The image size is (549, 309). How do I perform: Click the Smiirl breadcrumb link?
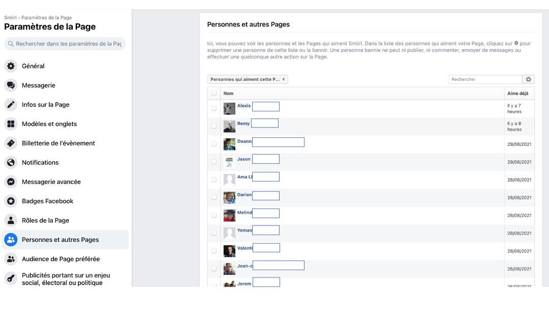pos(11,18)
